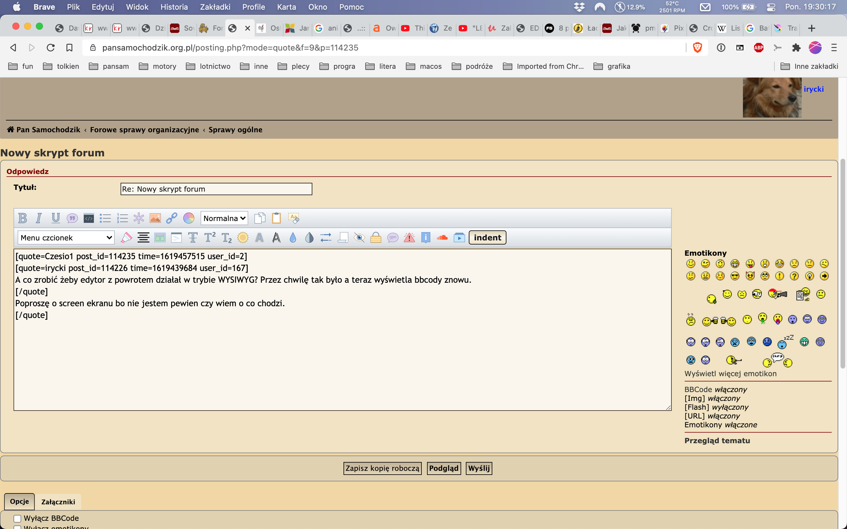The height and width of the screenshot is (529, 847).
Task: Click the code block icon
Action: (89, 218)
